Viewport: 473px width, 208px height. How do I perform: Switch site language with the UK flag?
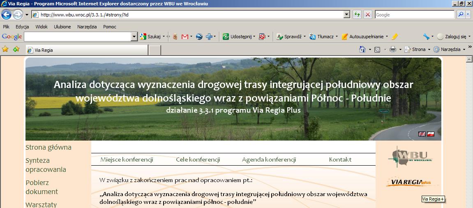tap(422, 134)
